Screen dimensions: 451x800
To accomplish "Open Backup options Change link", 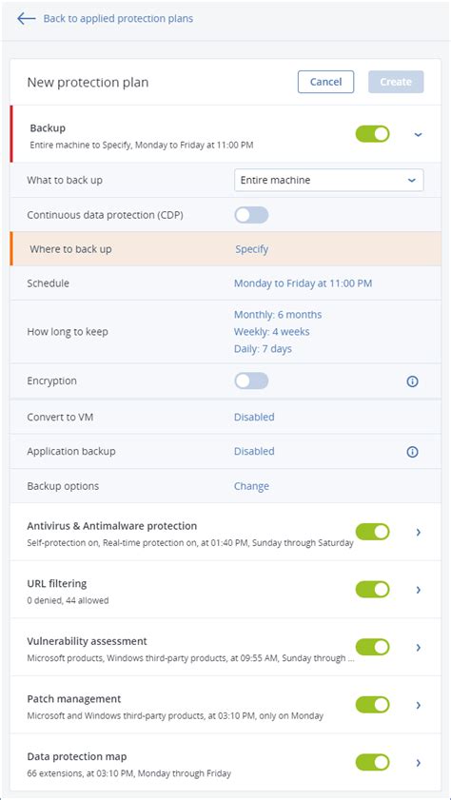I will coord(251,486).
